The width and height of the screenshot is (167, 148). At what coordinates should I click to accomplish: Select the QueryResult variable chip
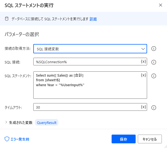coord(47,123)
